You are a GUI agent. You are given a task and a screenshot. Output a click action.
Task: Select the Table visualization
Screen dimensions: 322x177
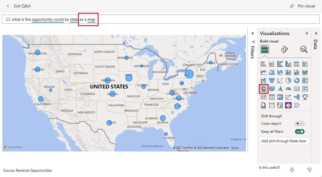[x=272, y=97]
